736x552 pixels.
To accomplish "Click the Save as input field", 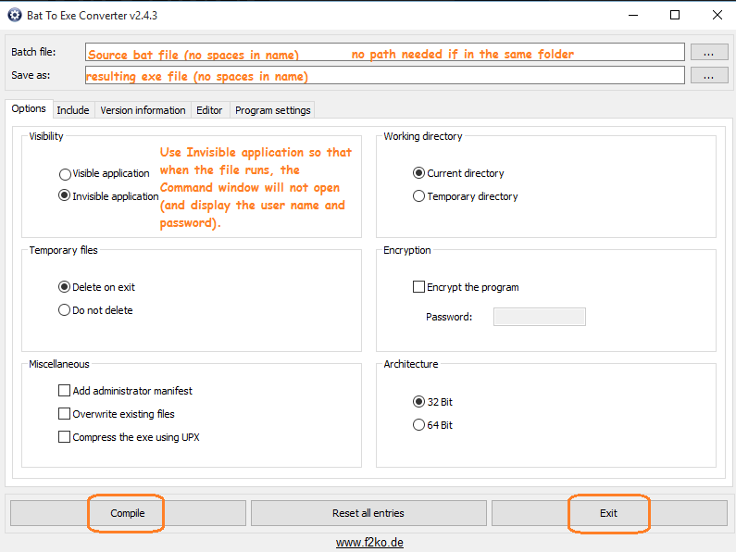I will tap(384, 76).
